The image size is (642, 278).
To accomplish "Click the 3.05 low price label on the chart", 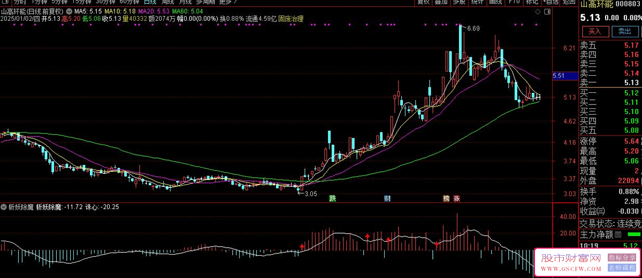I will tap(310, 194).
